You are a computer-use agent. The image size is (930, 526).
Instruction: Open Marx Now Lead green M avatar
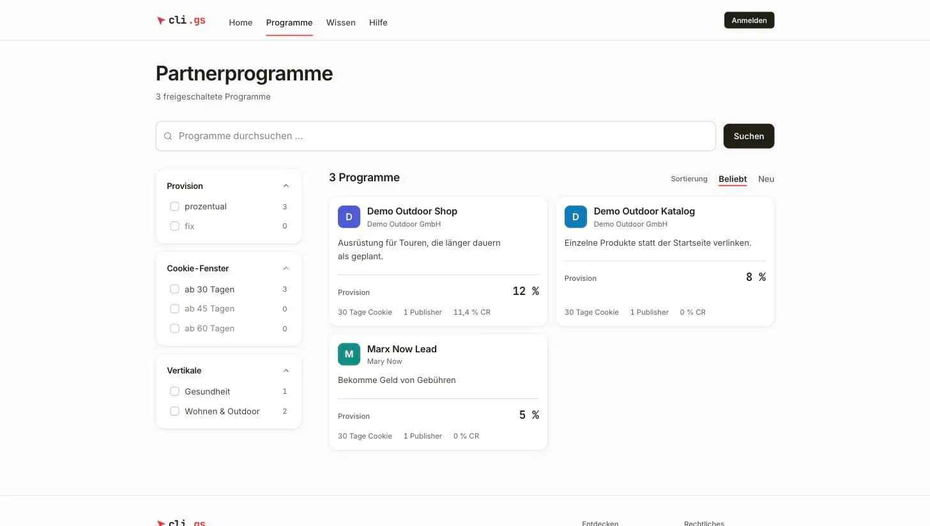[x=349, y=354]
